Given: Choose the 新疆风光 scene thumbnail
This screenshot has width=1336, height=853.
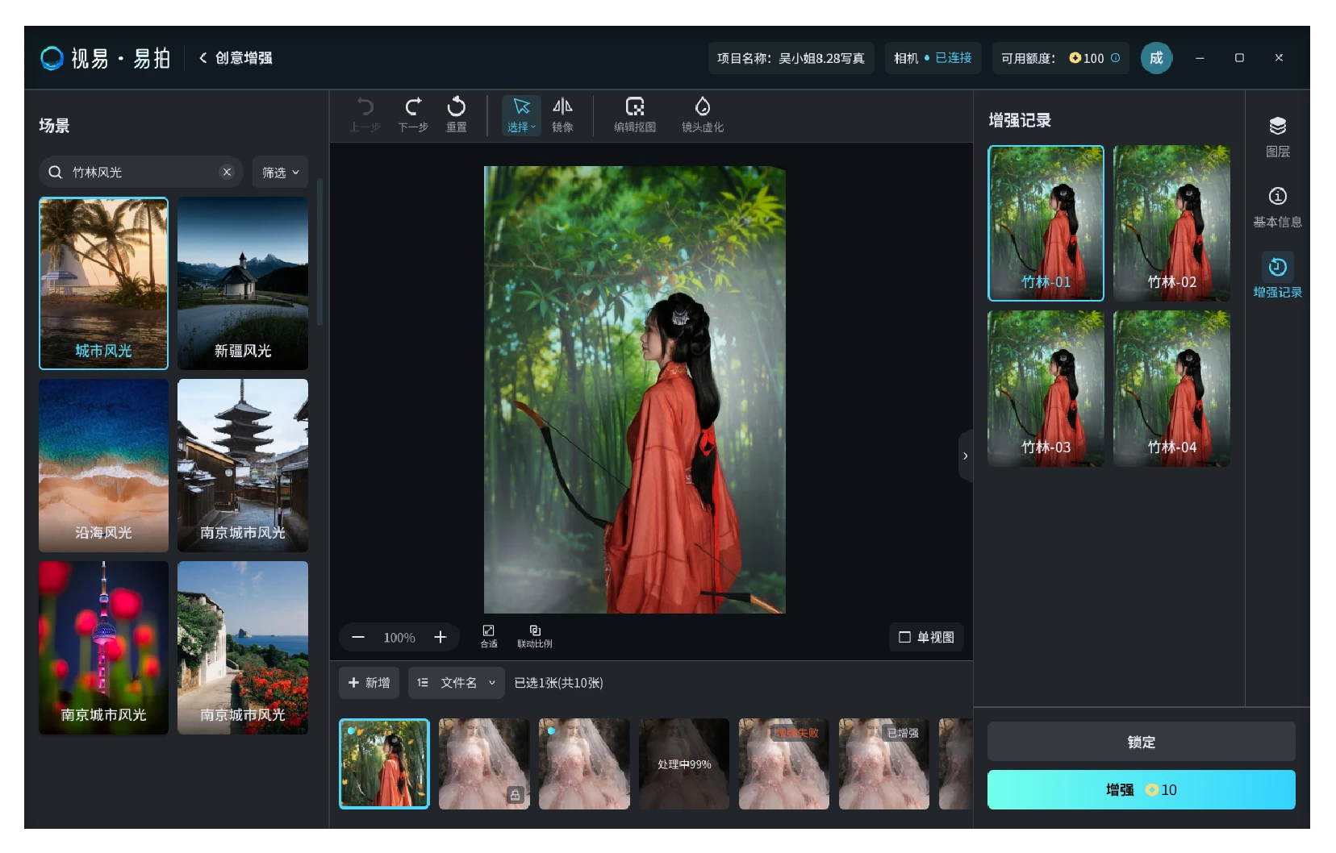Looking at the screenshot, I should 243,283.
